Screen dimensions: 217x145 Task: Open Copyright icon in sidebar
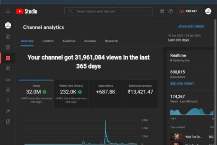(x=8, y=90)
